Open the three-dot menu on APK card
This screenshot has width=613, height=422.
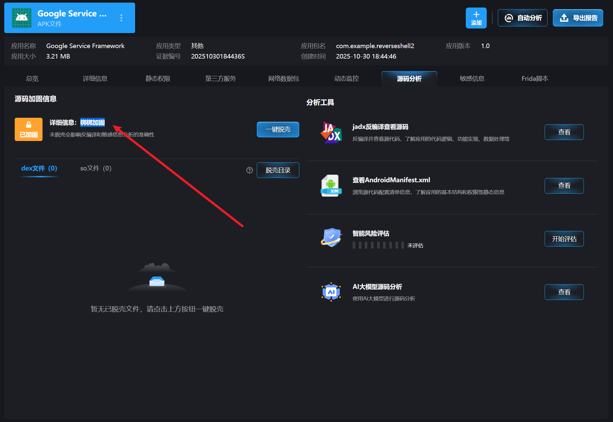pyautogui.click(x=121, y=18)
